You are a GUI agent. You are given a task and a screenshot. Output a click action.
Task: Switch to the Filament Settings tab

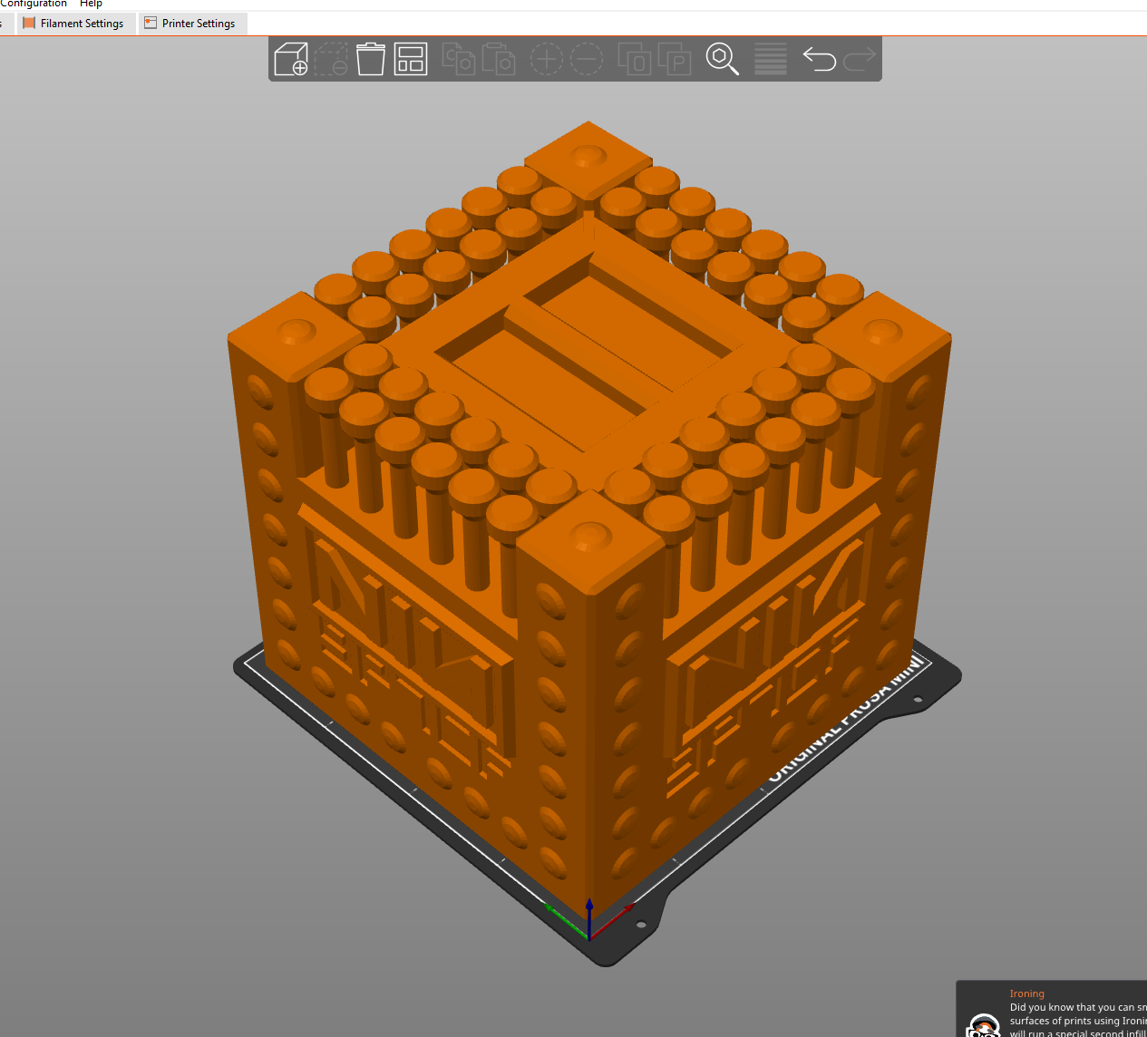tap(75, 23)
